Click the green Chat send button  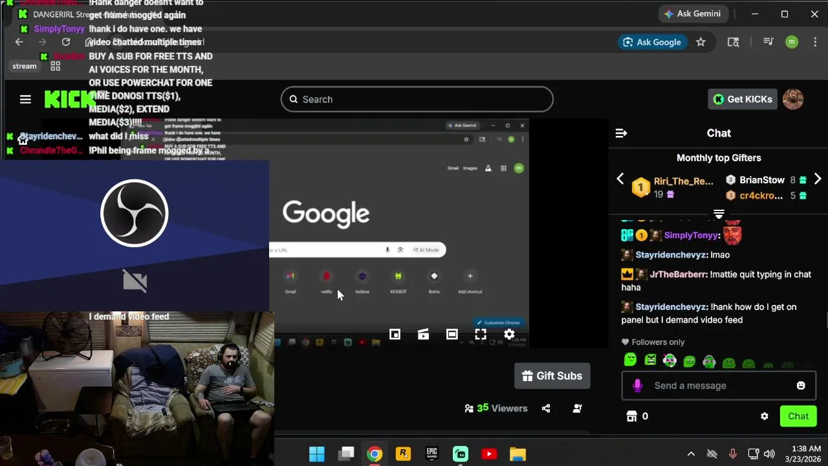pyautogui.click(x=798, y=416)
